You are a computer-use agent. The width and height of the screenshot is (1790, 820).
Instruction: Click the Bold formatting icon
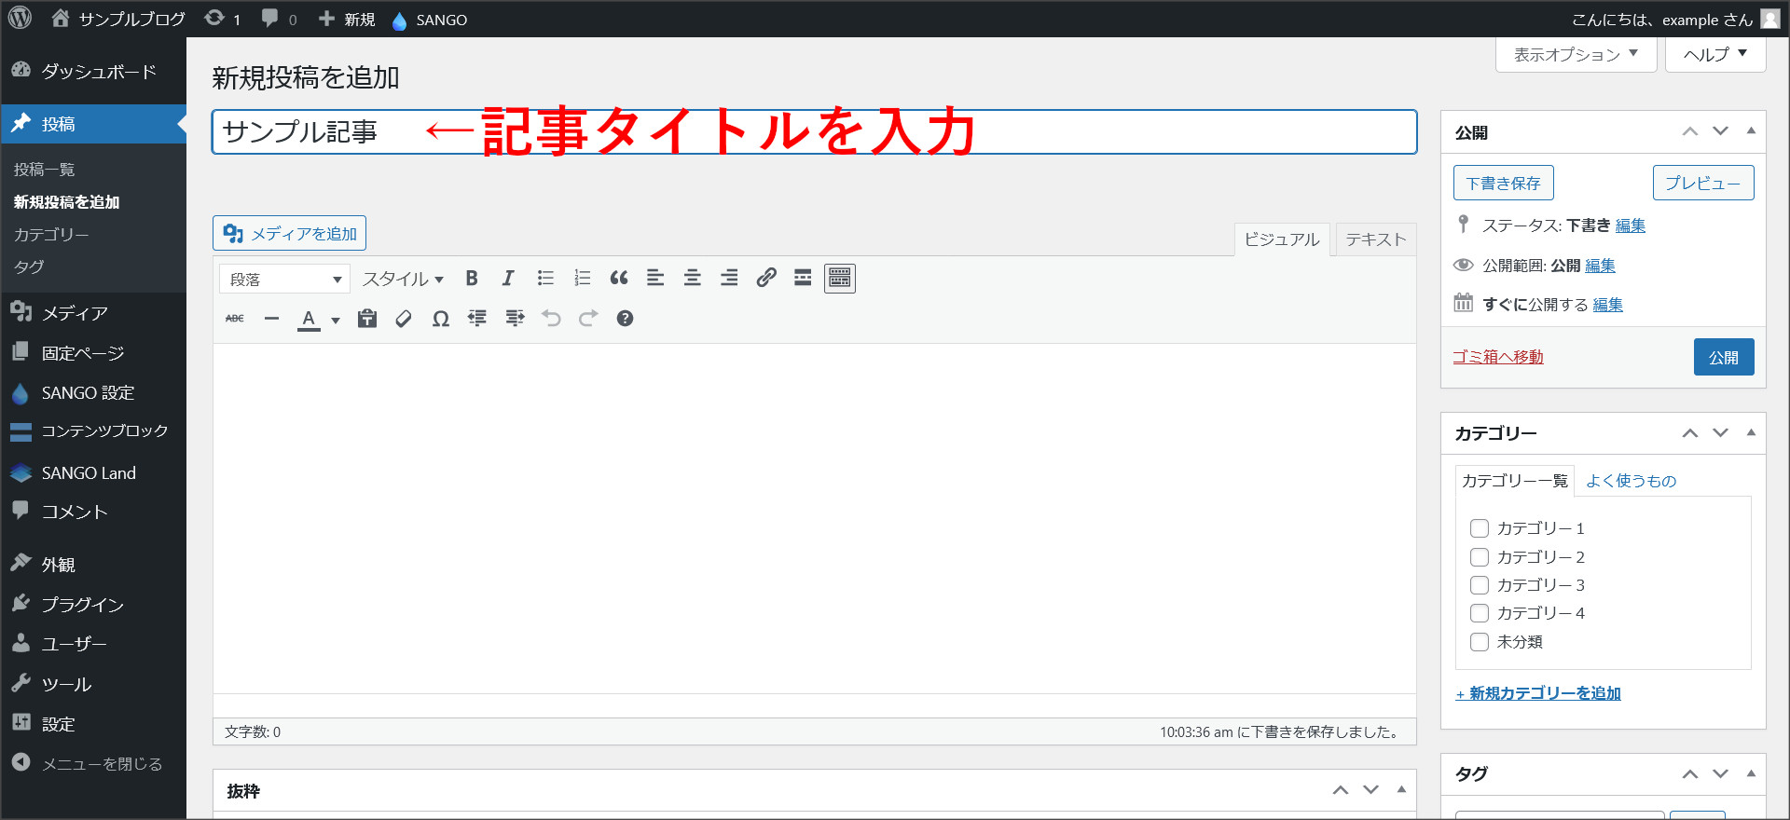(472, 279)
